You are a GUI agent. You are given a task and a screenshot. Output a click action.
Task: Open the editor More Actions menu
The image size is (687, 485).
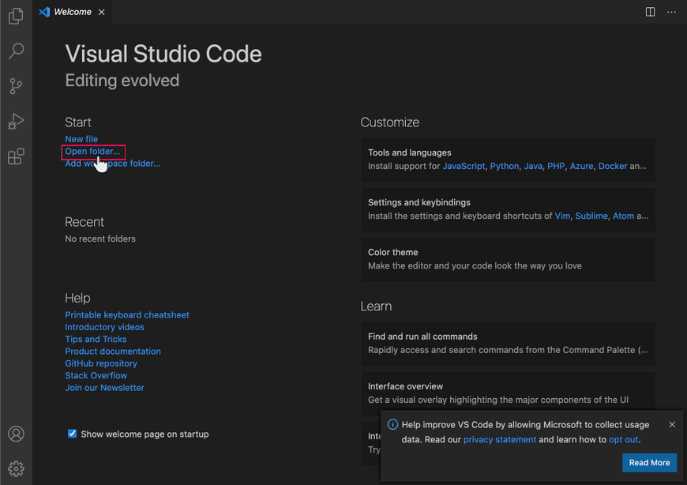click(x=671, y=12)
